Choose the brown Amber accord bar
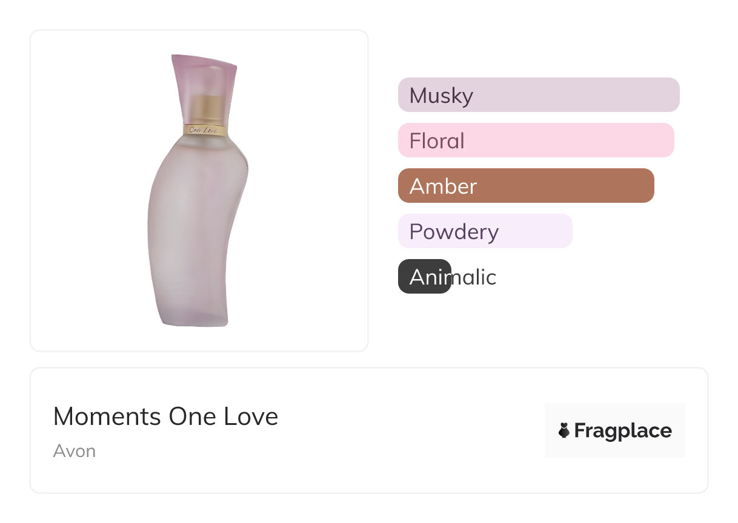Screen dimensions: 738x523 click(525, 186)
